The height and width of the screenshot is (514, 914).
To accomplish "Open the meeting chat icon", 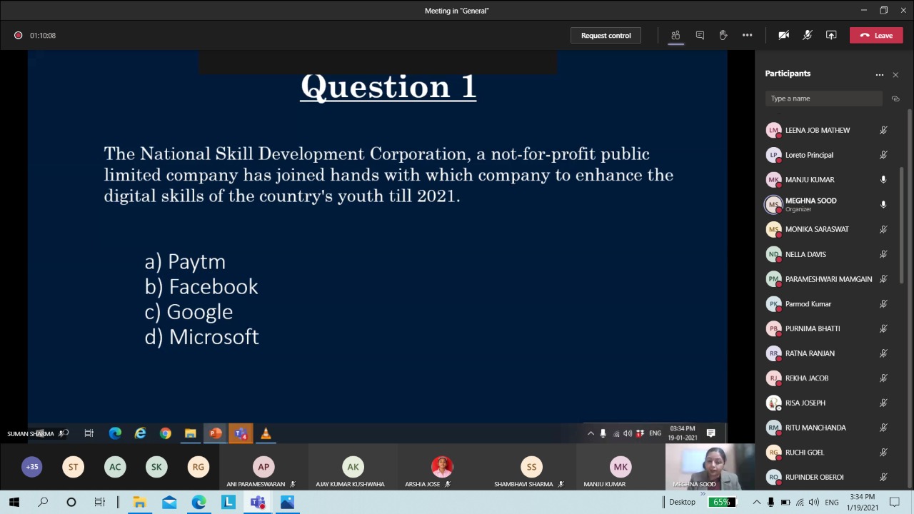I will [x=700, y=35].
